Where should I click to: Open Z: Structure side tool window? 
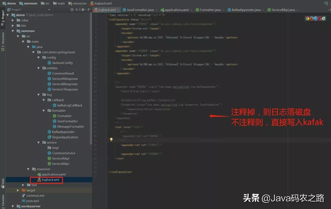(x=3, y=42)
